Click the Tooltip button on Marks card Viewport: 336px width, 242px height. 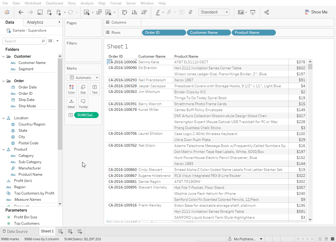[x=83, y=103]
